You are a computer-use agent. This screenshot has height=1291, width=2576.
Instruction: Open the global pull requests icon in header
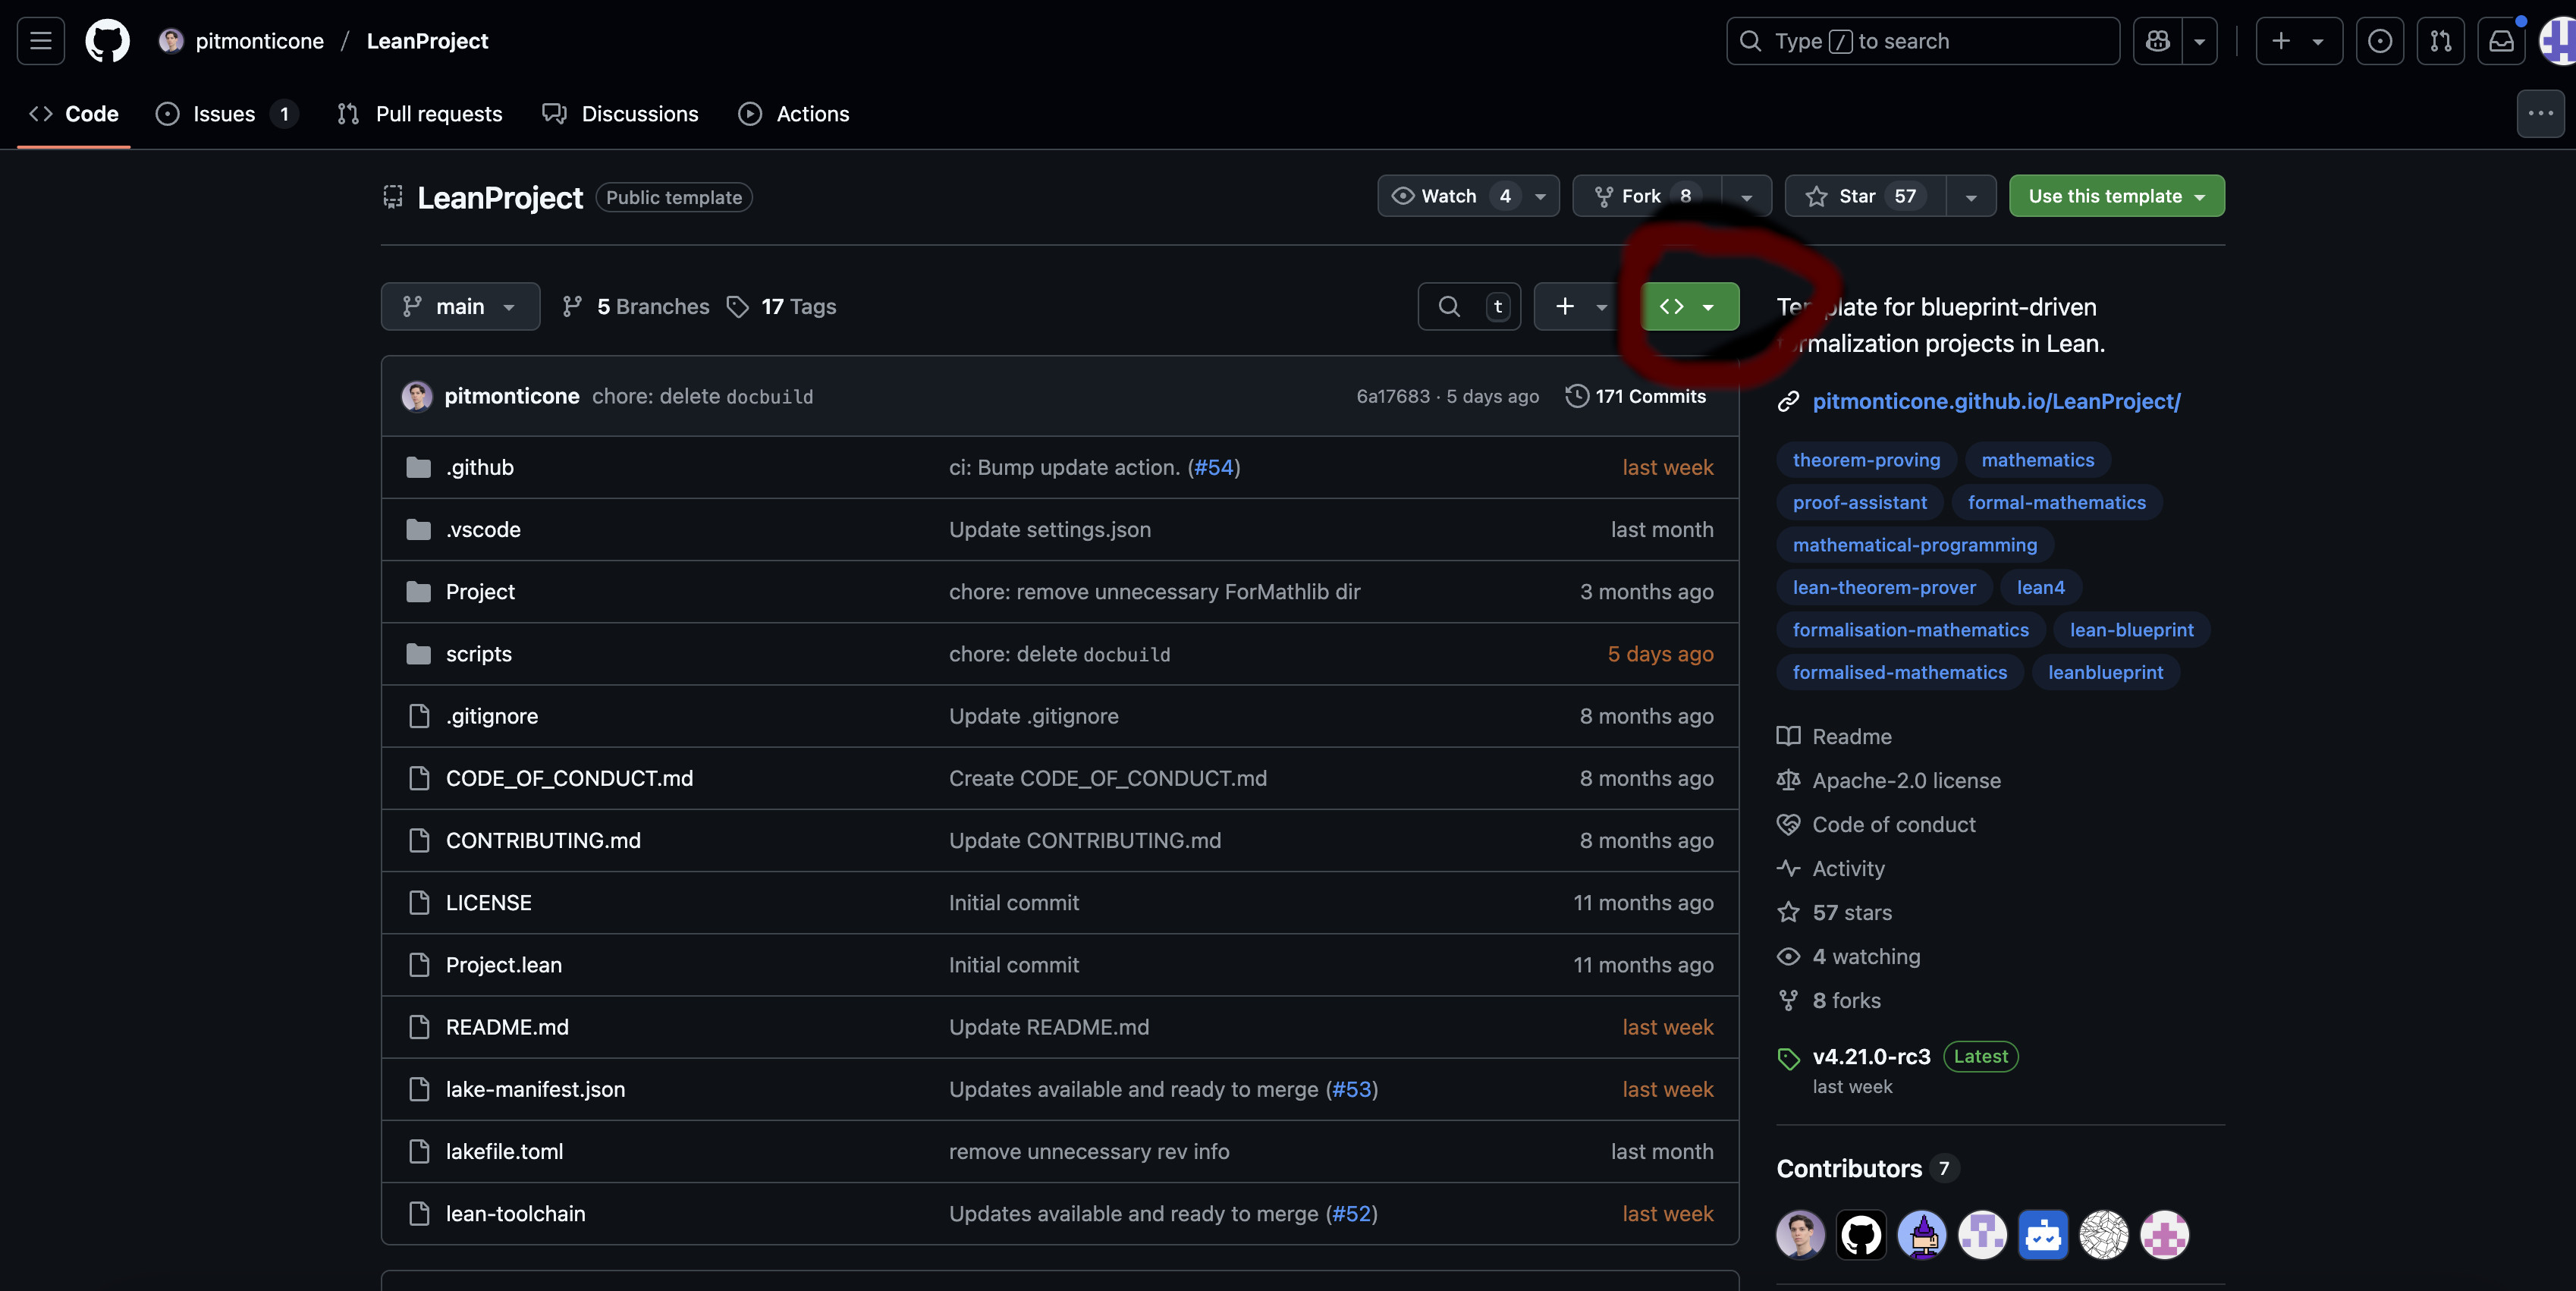point(2440,41)
